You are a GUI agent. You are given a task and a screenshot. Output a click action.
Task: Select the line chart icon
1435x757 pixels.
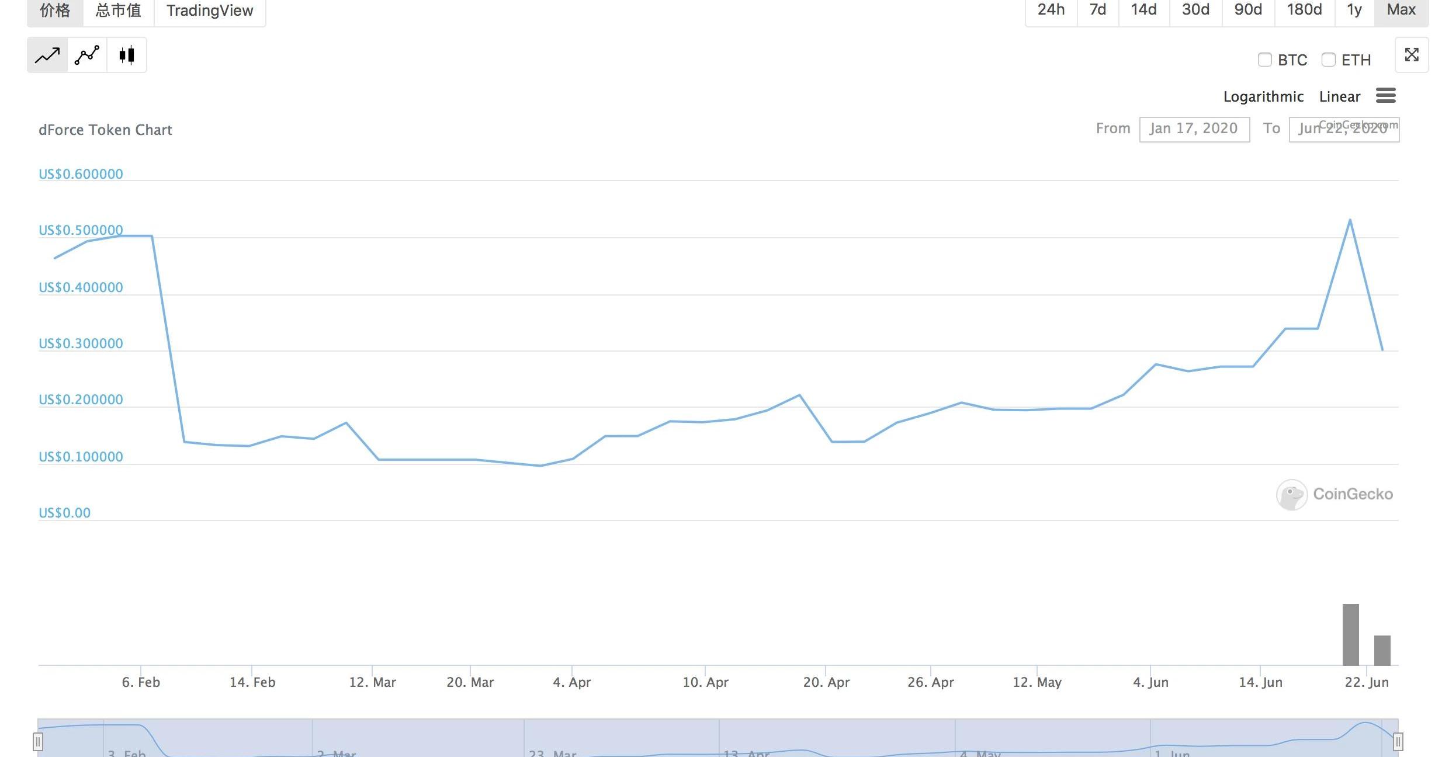pos(47,55)
